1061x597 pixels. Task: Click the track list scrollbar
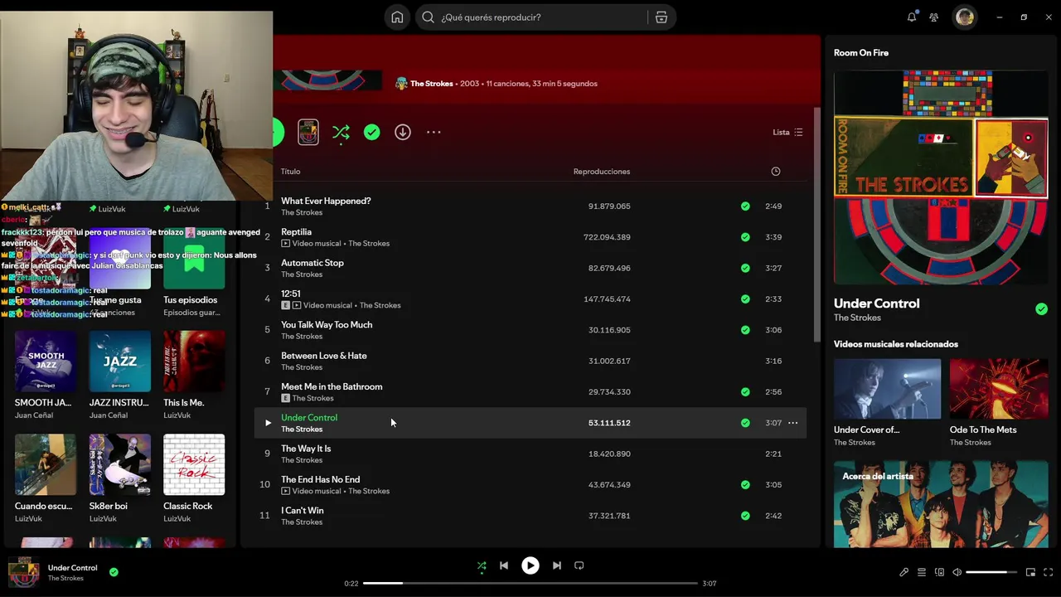click(x=817, y=224)
